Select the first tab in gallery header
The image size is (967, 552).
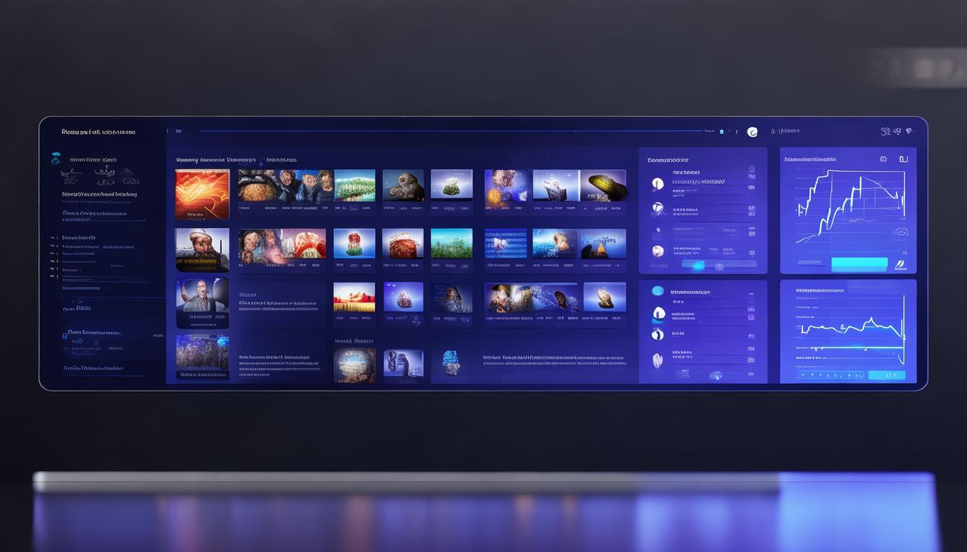coord(215,160)
